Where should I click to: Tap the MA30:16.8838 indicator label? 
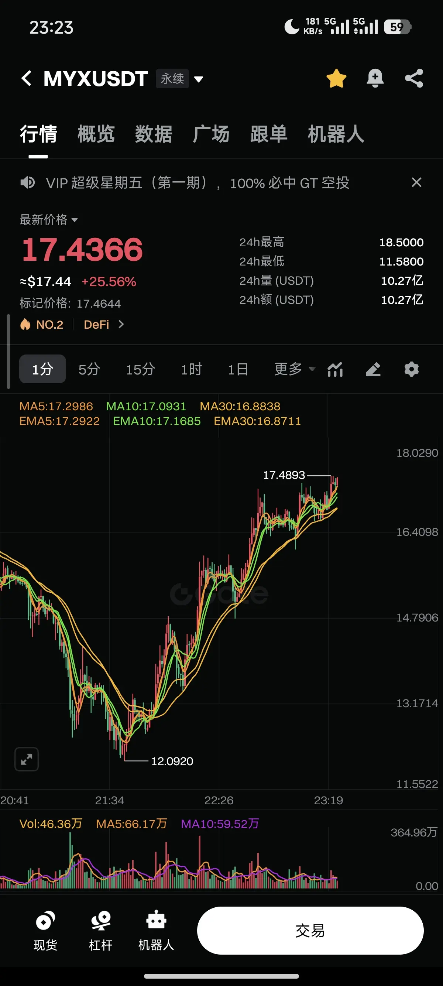(x=240, y=406)
